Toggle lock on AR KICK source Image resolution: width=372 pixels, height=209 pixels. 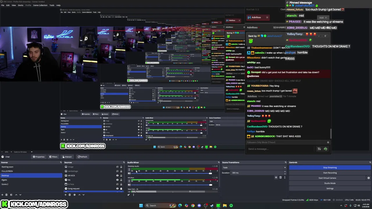click(x=121, y=176)
